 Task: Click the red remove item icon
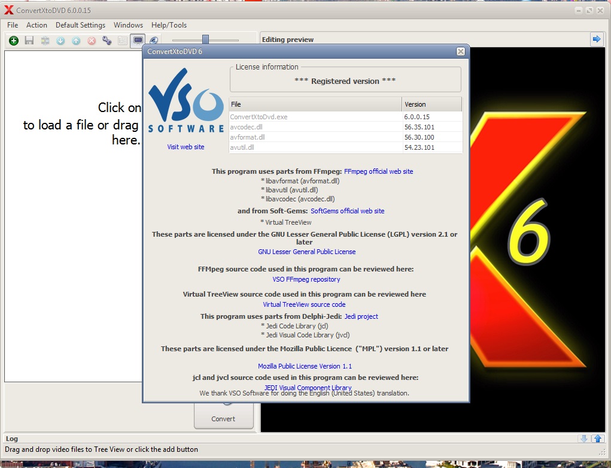pos(92,41)
